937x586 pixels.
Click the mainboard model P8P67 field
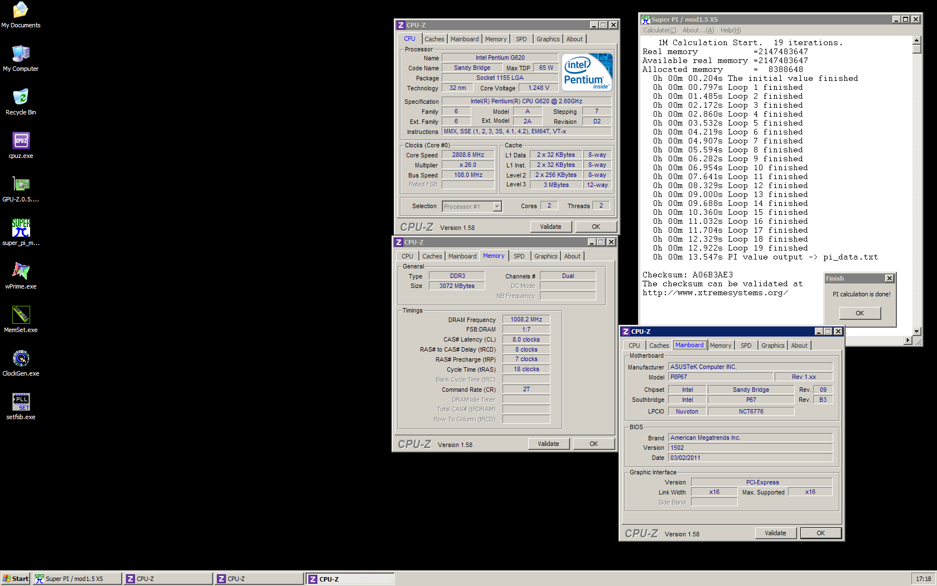(x=721, y=377)
